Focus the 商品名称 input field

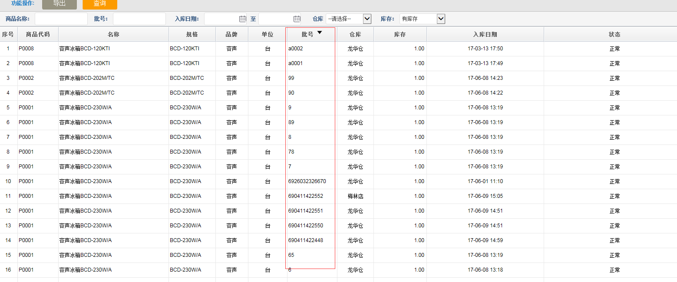[61, 19]
